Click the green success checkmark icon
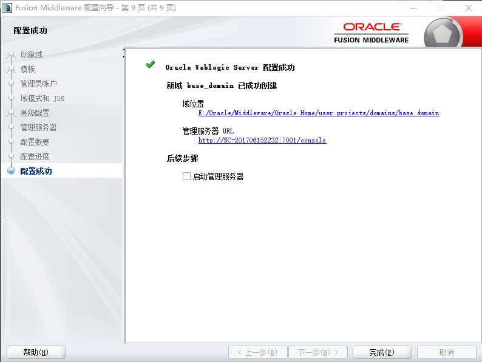Screen dimensions: 482x362 pyautogui.click(x=151, y=64)
